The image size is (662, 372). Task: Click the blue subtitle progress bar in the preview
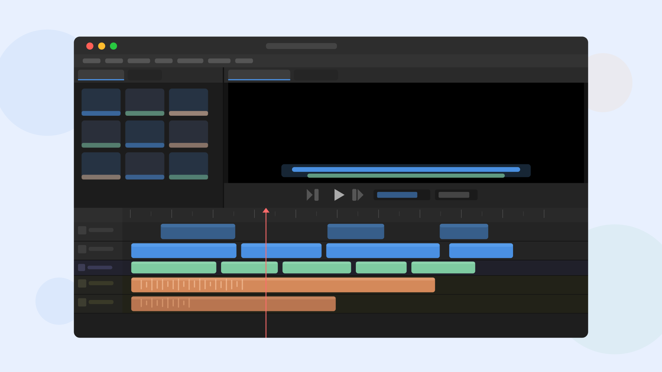click(x=406, y=169)
